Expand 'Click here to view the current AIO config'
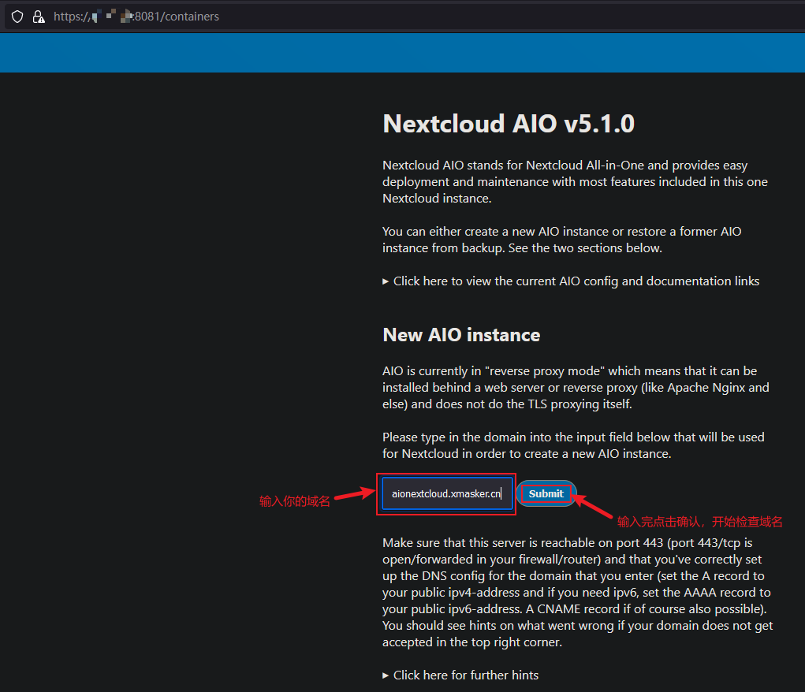805x692 pixels. point(571,281)
